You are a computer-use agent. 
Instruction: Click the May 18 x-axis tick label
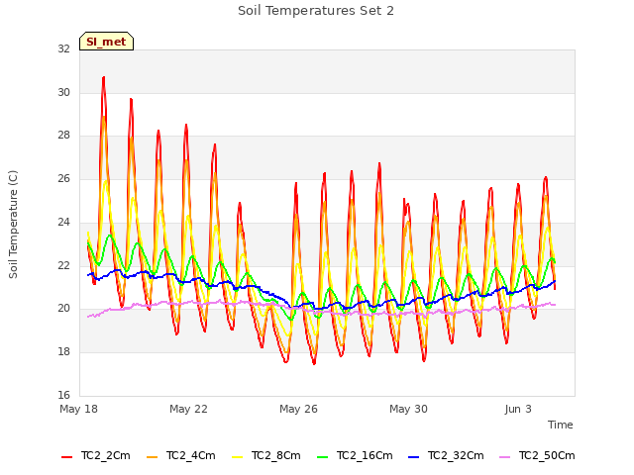pos(79,409)
